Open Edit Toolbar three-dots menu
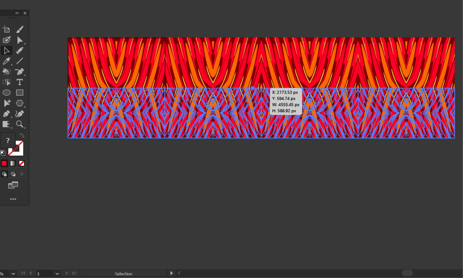Screen dimensions: 463x278 coord(13,199)
